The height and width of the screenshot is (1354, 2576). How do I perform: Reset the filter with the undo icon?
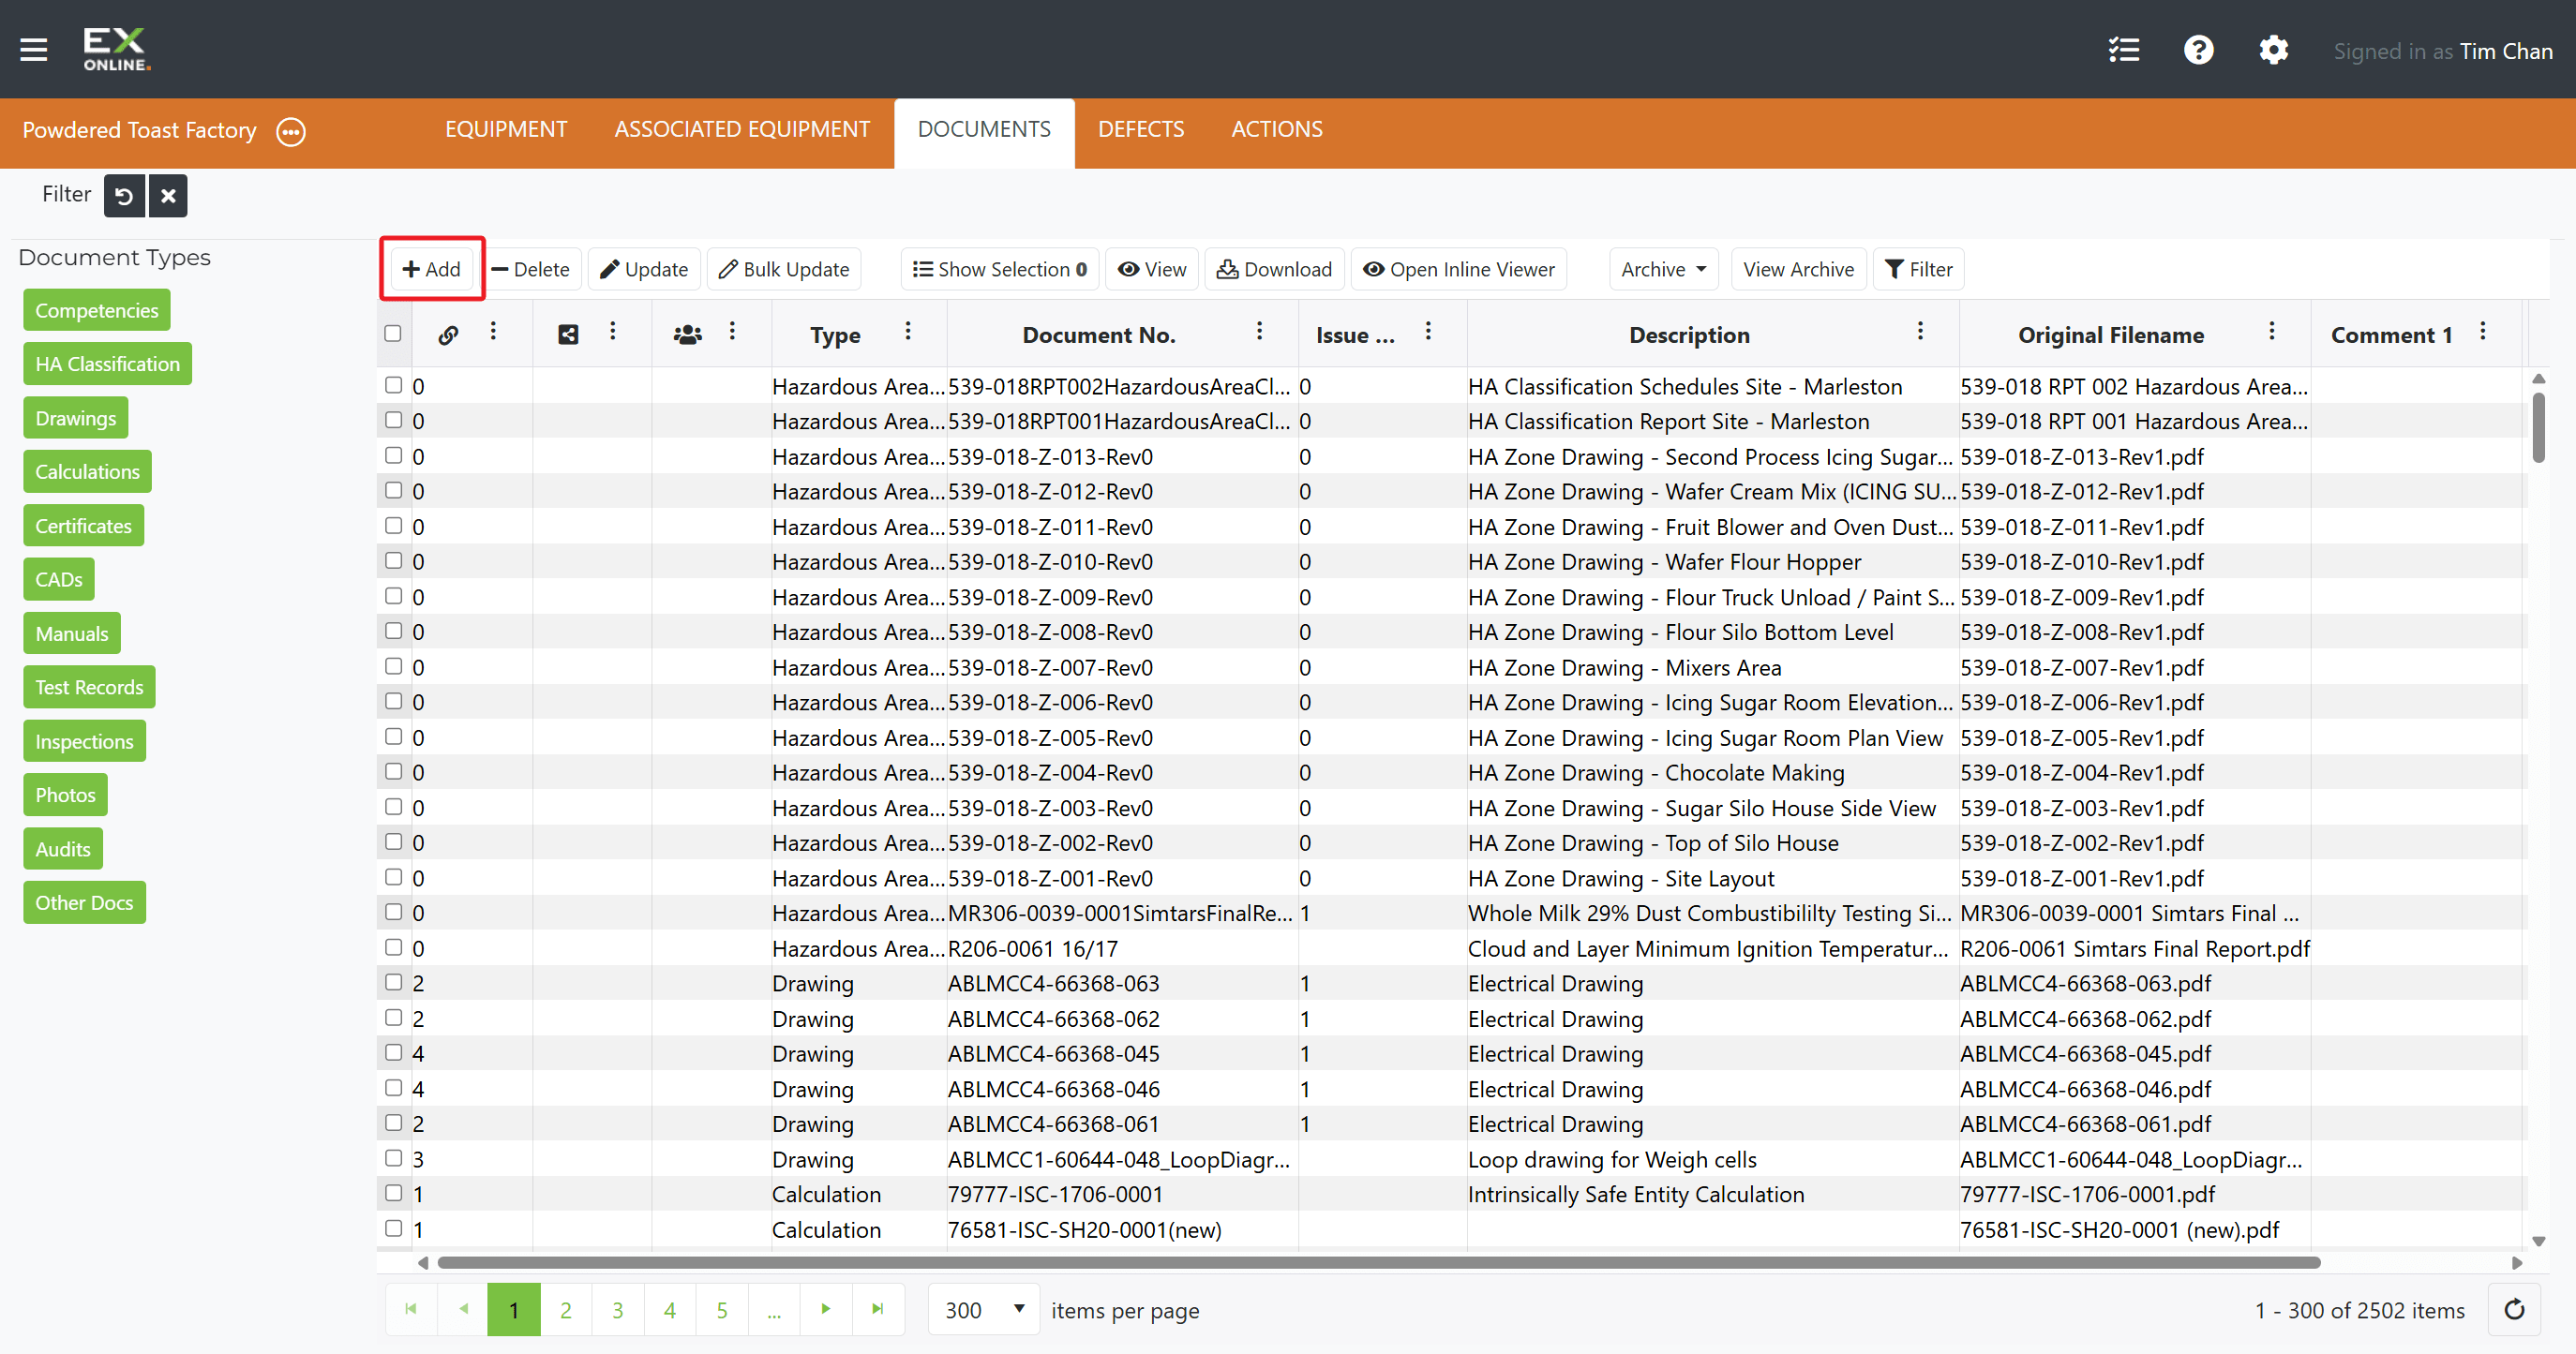(124, 196)
